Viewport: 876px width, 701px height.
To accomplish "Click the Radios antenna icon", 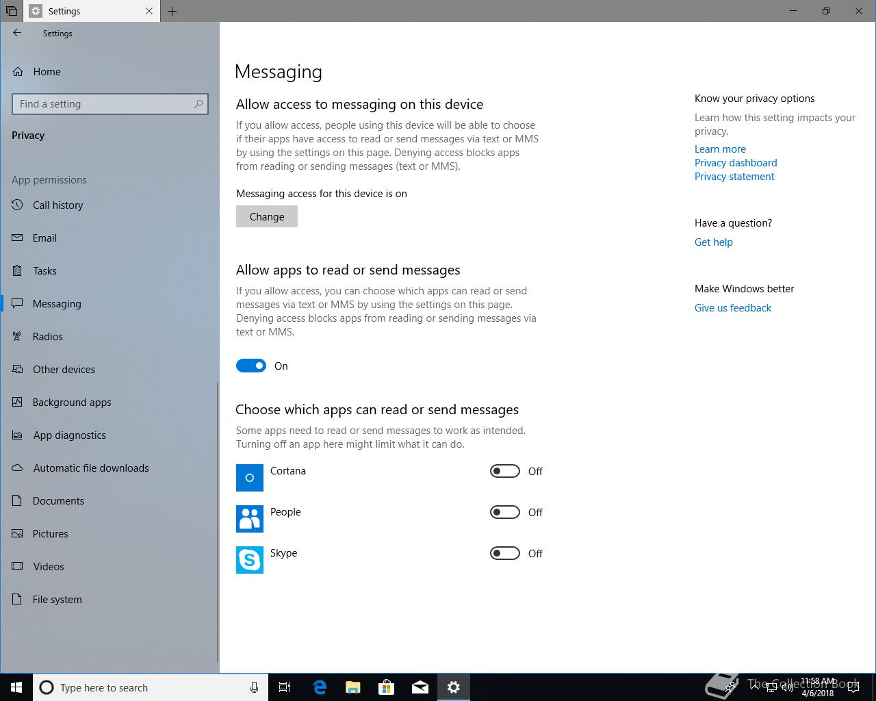I will pos(18,337).
